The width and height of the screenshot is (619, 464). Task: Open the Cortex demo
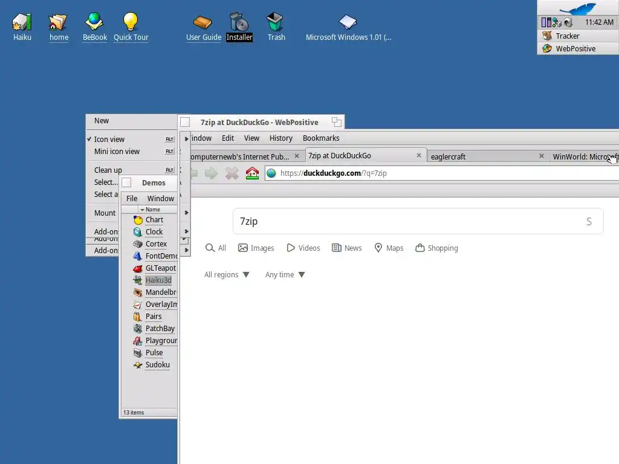click(x=150, y=244)
